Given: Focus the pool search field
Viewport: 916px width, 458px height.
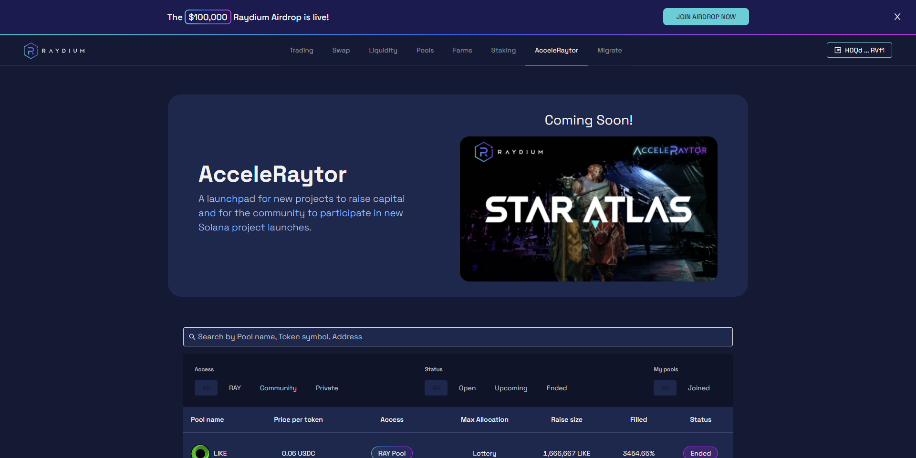Looking at the screenshot, I should coord(458,337).
